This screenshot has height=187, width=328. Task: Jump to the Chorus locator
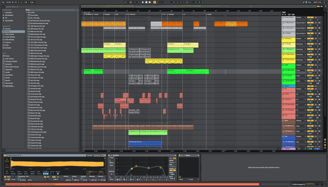132,15
